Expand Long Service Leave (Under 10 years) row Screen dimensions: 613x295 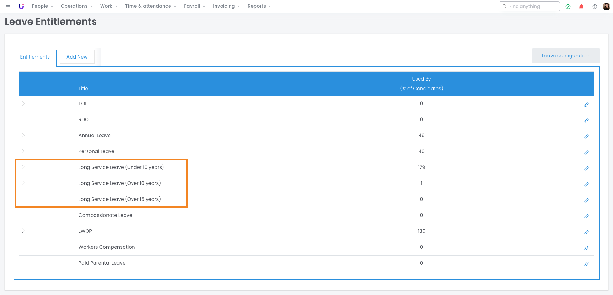(x=23, y=167)
